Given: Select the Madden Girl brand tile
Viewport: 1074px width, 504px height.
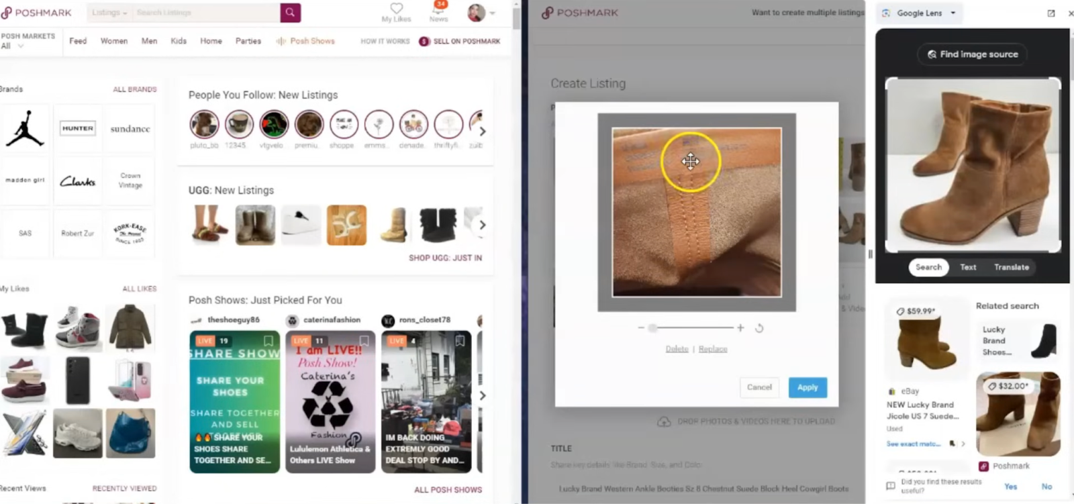Looking at the screenshot, I should (x=25, y=180).
